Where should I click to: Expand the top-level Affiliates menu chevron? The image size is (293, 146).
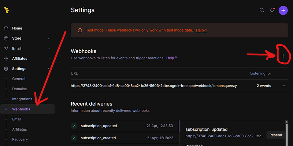pos(49,59)
